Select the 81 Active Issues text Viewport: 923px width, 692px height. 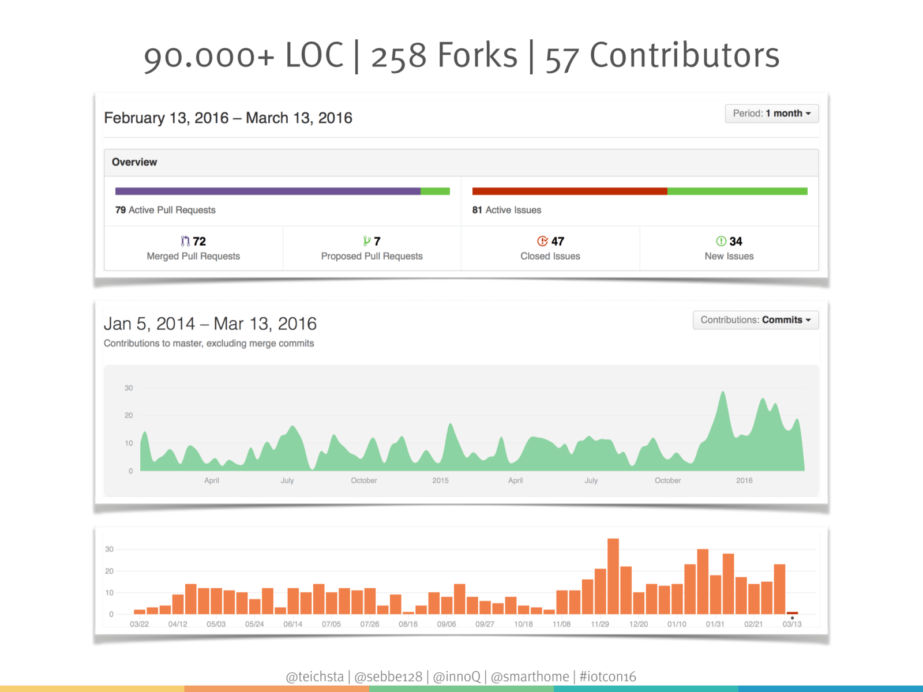(x=507, y=210)
